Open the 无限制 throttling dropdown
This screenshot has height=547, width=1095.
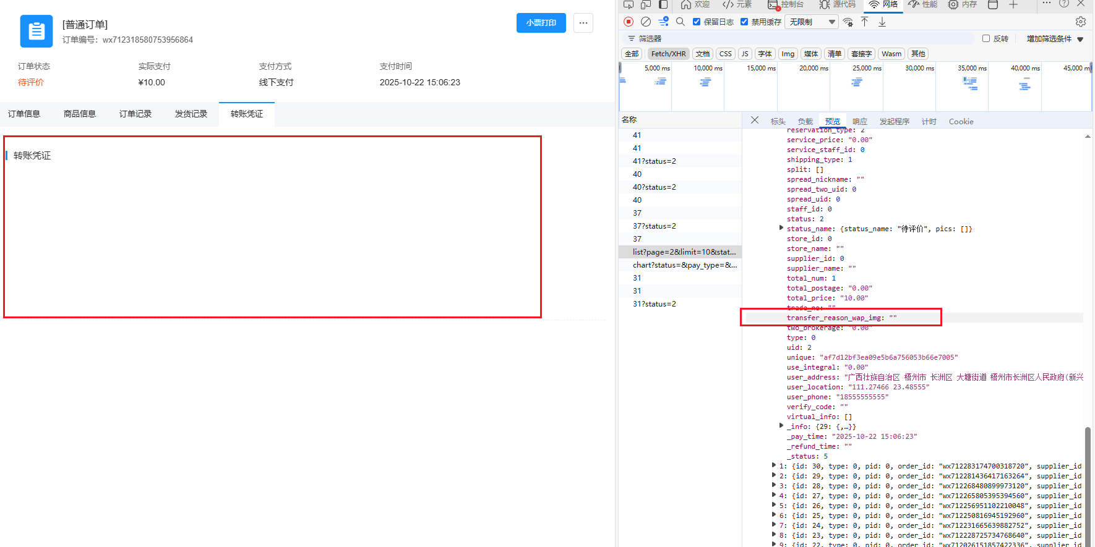pyautogui.click(x=812, y=22)
